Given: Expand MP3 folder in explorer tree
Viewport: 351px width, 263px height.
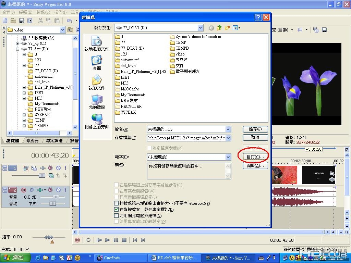Looking at the screenshot, I should coord(24,98).
